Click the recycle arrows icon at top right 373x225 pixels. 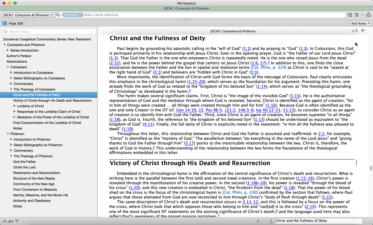pyautogui.click(x=368, y=15)
